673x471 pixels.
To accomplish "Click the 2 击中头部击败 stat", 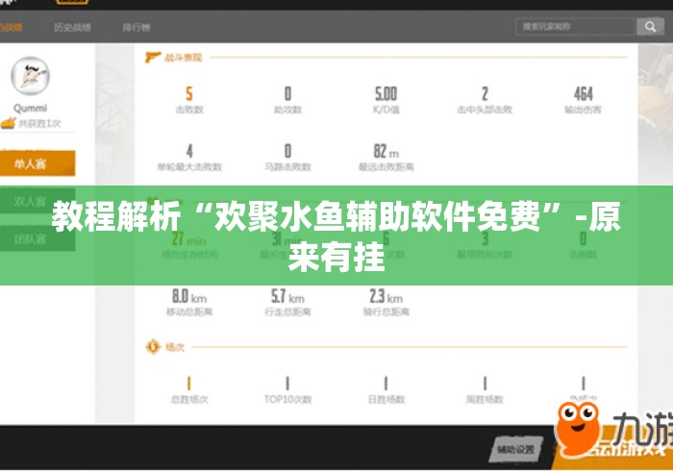I will click(485, 100).
